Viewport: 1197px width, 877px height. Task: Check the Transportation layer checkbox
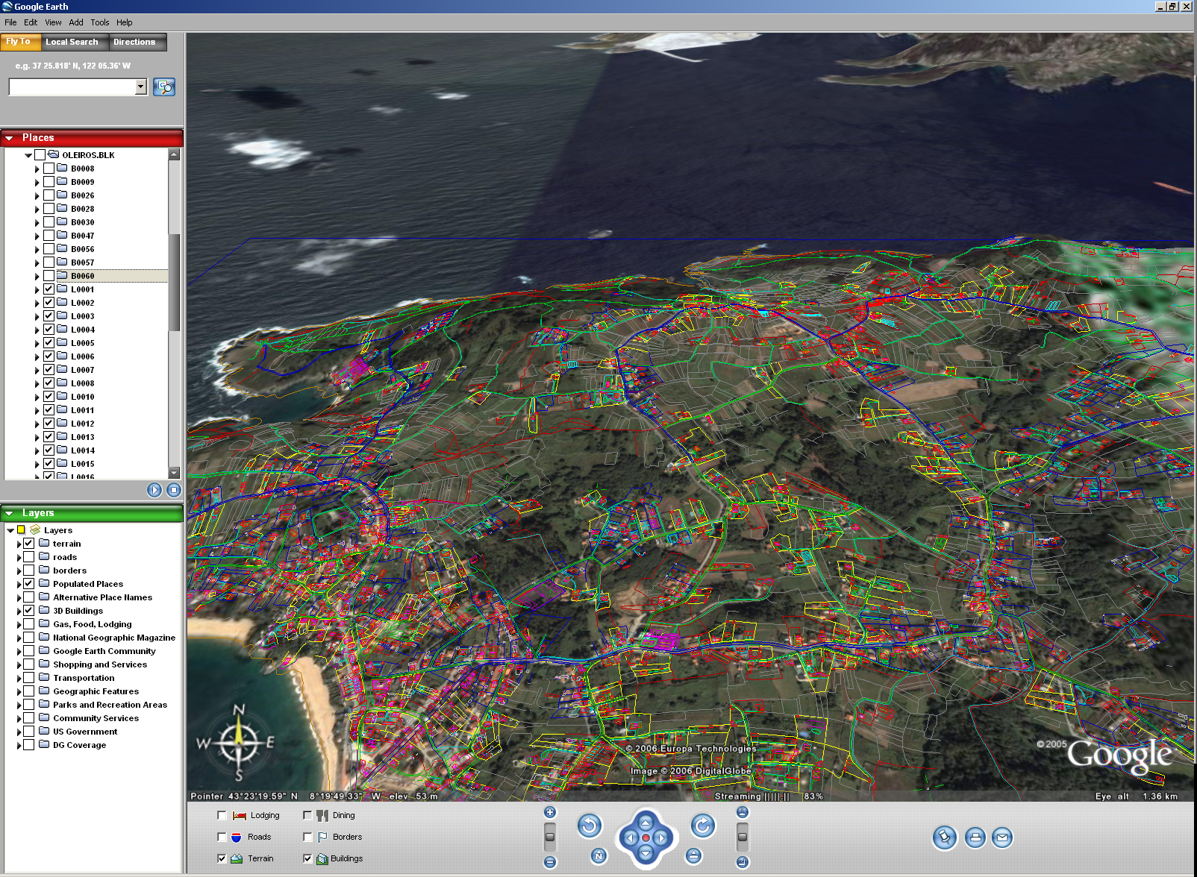pyautogui.click(x=29, y=678)
